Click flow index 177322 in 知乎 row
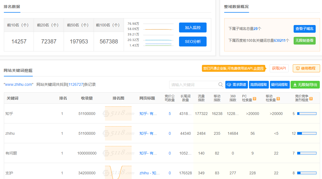Image resolution: width=322 pixels, height=179 pixels. (x=201, y=114)
